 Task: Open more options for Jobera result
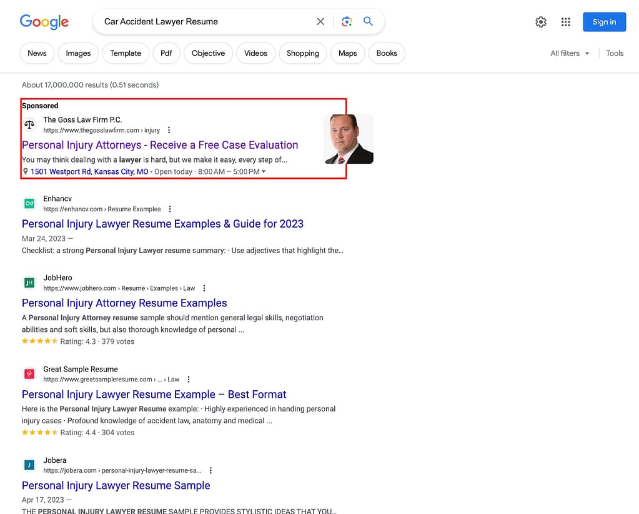click(211, 470)
